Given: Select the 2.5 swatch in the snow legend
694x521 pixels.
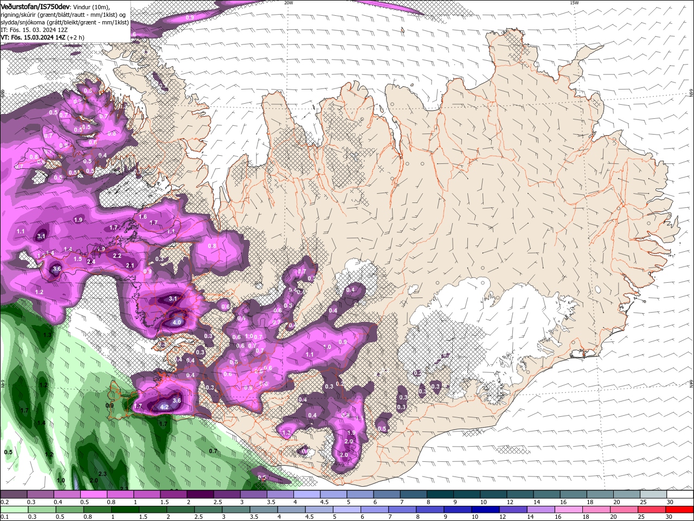Looking at the screenshot, I should tap(226, 494).
